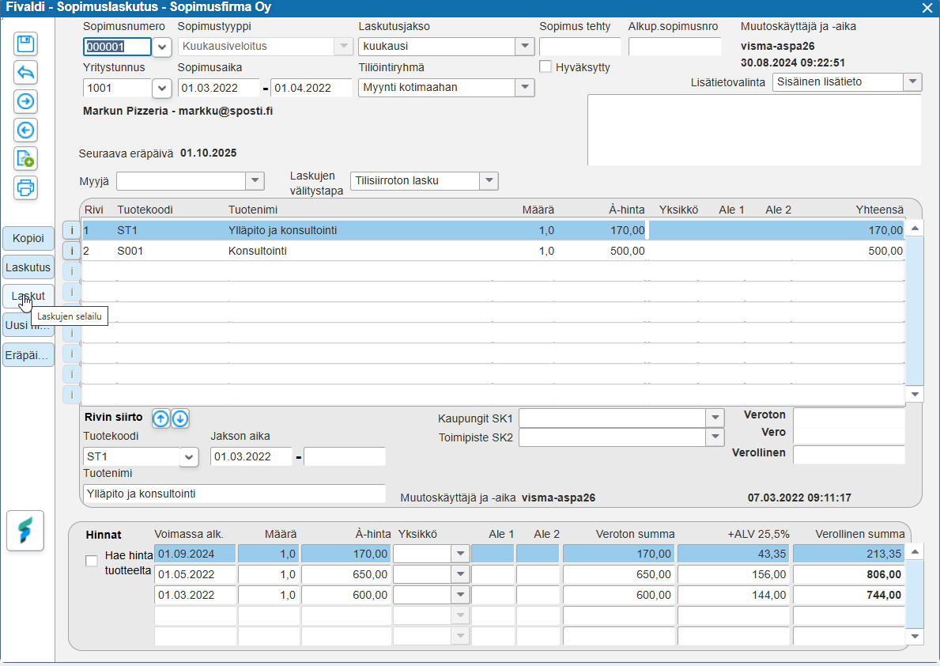The height and width of the screenshot is (666, 940).
Task: Click the new document icon
Action: (x=26, y=158)
